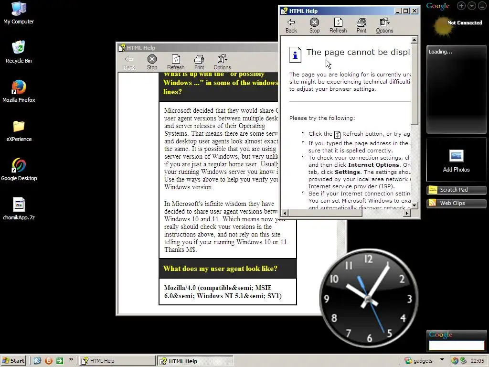This screenshot has width=489, height=367.
Task: Click Refresh in the front HTML Help toolbar
Action: (x=338, y=26)
